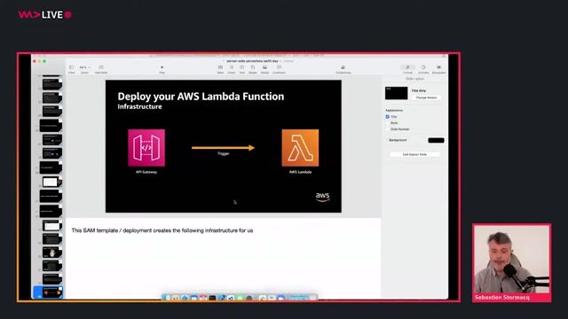Insert a Chart from the toolbar
The width and height of the screenshot is (568, 319).
pyautogui.click(x=232, y=69)
